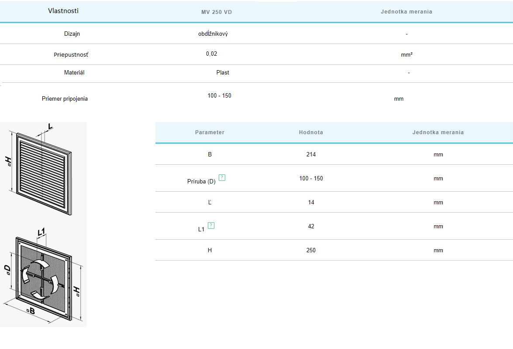
Task: Click the Hodnota column header
Action: [x=311, y=132]
